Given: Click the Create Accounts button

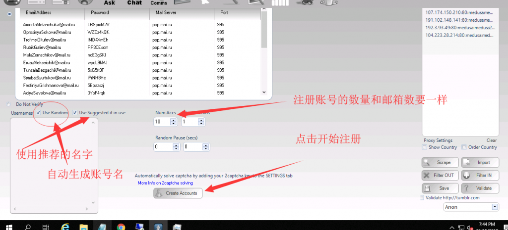Looking at the screenshot, I should [178, 193].
